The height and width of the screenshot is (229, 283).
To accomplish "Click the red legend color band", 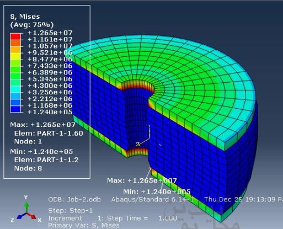I will click(15, 36).
